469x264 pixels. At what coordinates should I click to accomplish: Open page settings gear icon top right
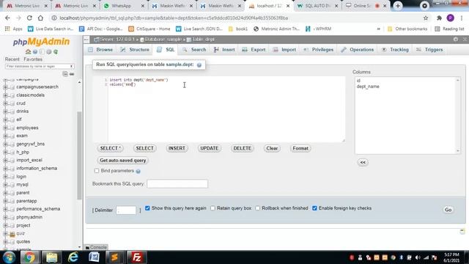[x=456, y=39]
